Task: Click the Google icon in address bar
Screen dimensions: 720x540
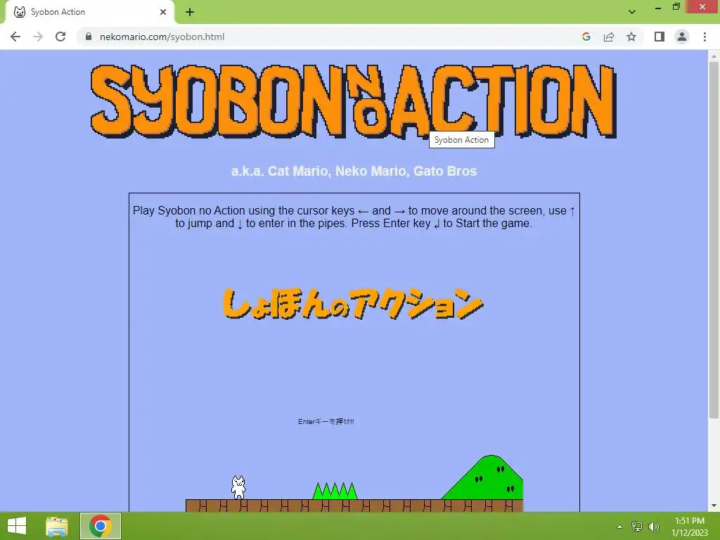Action: (586, 37)
